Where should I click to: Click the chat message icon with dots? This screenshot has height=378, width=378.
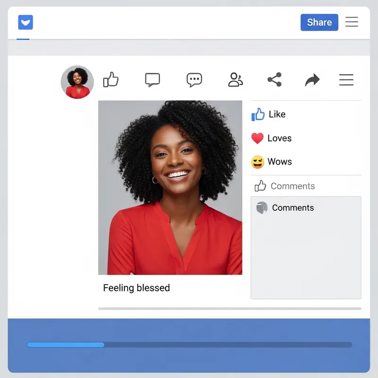[194, 79]
